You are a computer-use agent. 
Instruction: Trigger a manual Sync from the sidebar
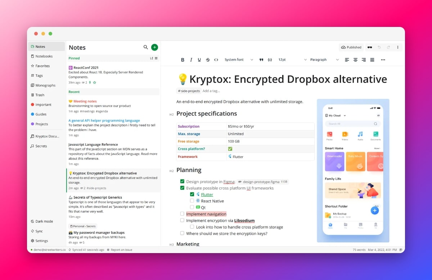click(x=37, y=231)
